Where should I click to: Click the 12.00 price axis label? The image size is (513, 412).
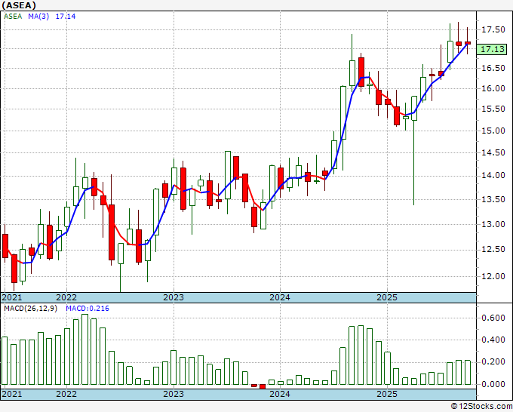[x=493, y=276]
